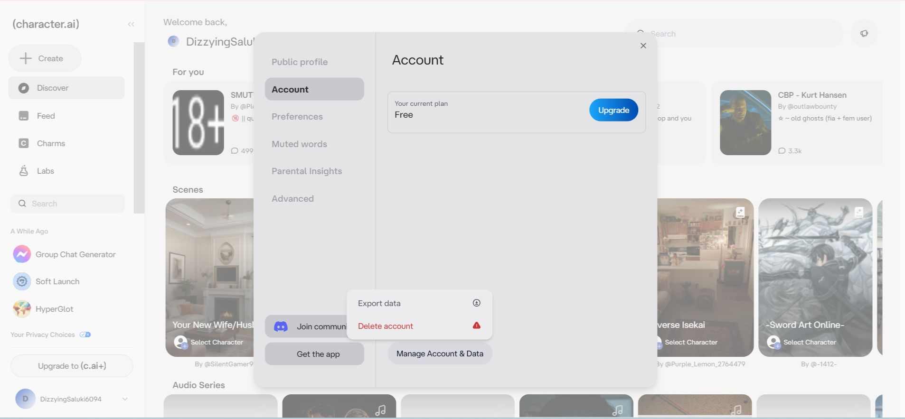Click DizzyingSaluki6094 username at bottom

[x=71, y=399]
